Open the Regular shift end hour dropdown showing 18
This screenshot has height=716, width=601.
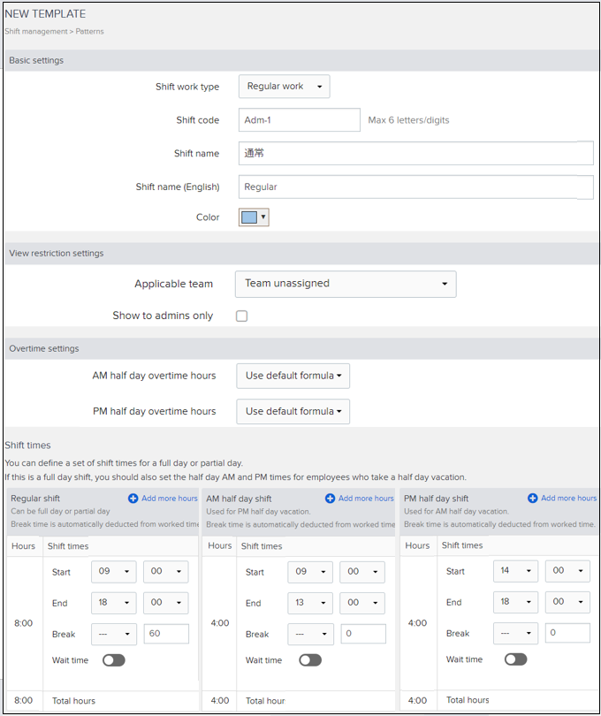point(114,603)
